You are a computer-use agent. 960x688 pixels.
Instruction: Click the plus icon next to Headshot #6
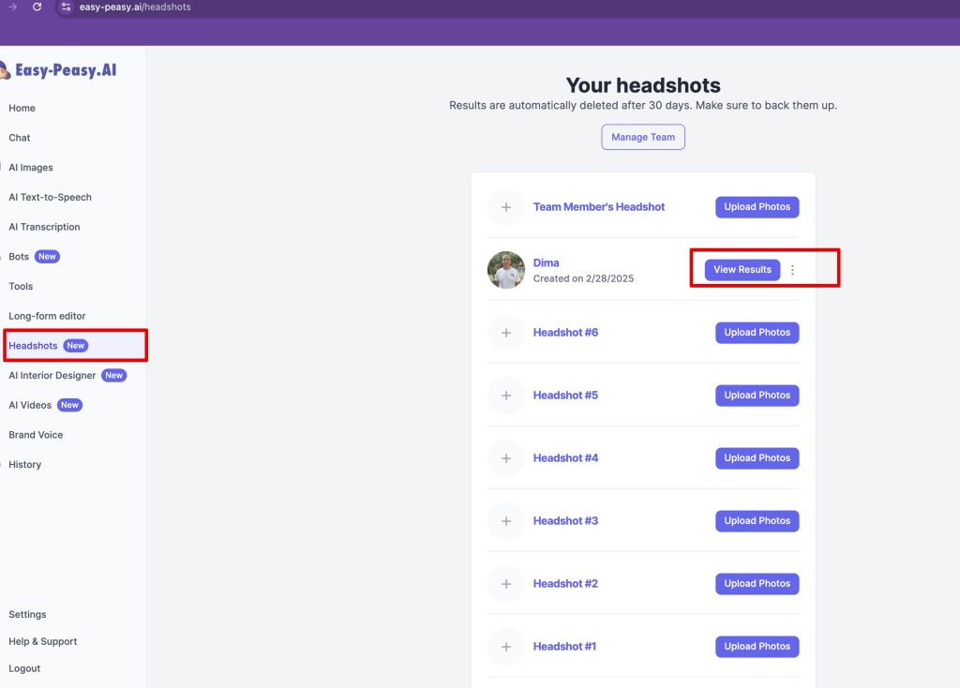[506, 333]
